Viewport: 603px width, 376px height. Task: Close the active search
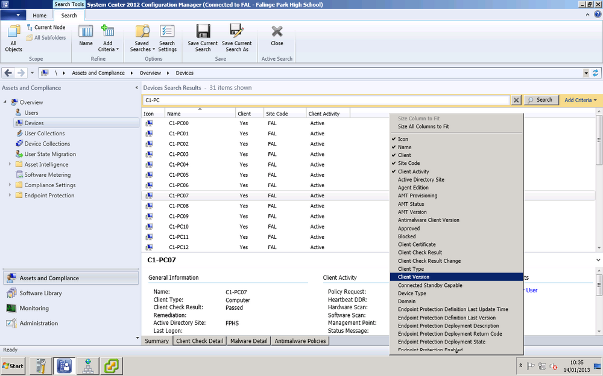coord(277,35)
